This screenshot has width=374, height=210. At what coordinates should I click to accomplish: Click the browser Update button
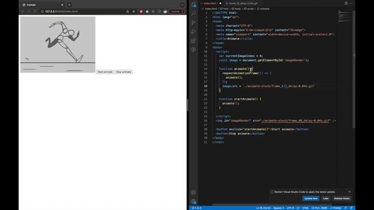point(176,12)
